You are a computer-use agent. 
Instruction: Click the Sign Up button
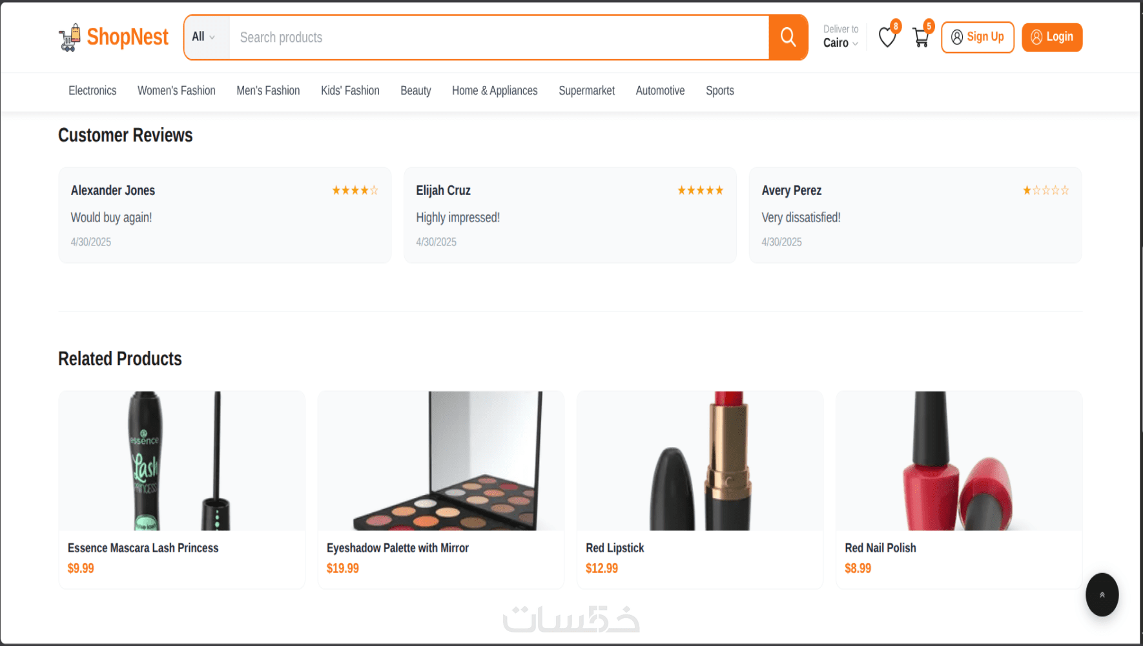click(978, 37)
